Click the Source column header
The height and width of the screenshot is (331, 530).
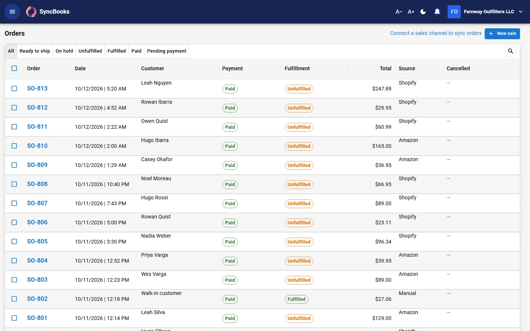pos(407,68)
